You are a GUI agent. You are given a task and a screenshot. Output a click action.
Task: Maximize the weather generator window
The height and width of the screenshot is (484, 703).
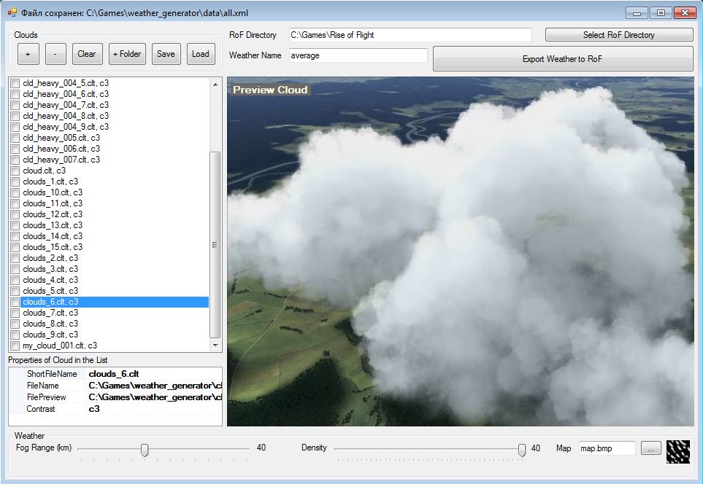click(661, 13)
